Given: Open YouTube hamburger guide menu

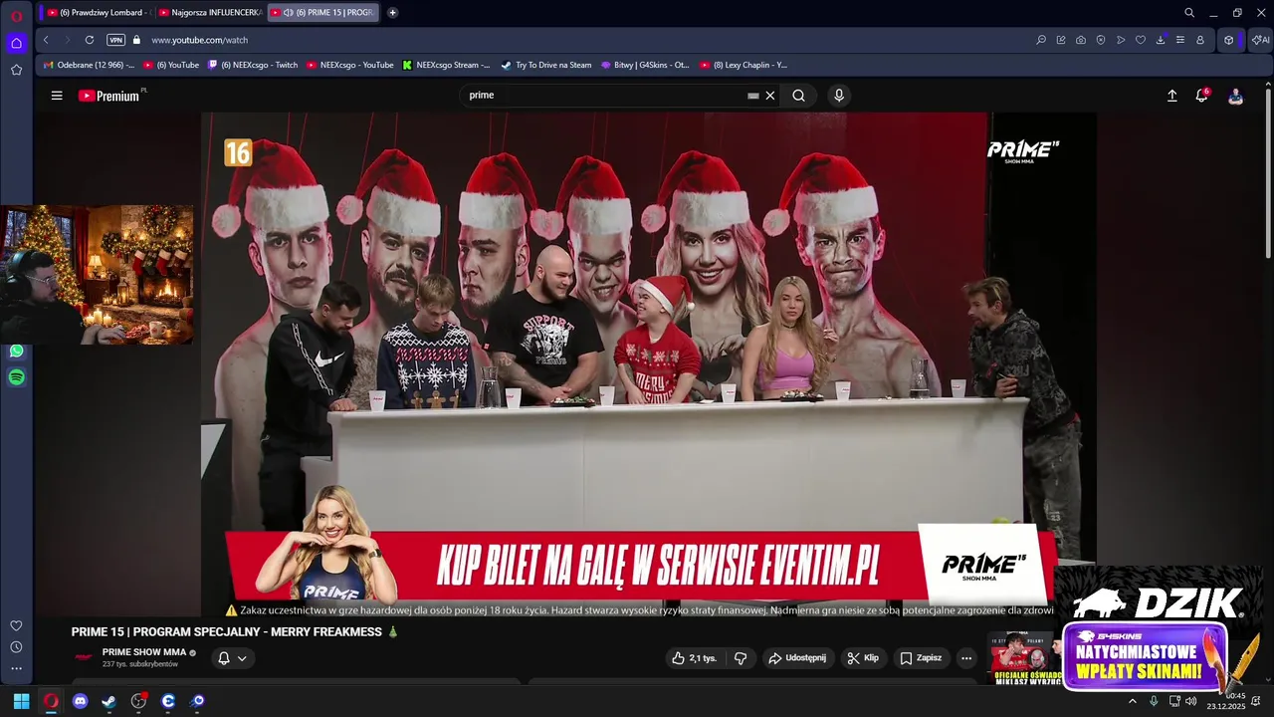Looking at the screenshot, I should coord(57,96).
